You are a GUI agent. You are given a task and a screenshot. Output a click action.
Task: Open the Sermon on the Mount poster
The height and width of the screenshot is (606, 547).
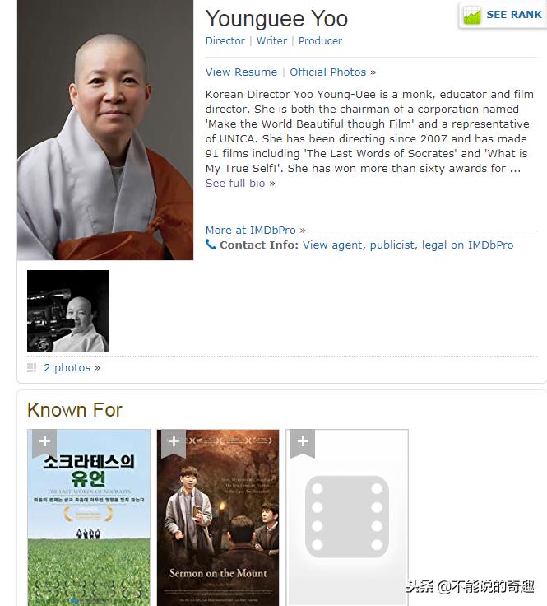[218, 518]
